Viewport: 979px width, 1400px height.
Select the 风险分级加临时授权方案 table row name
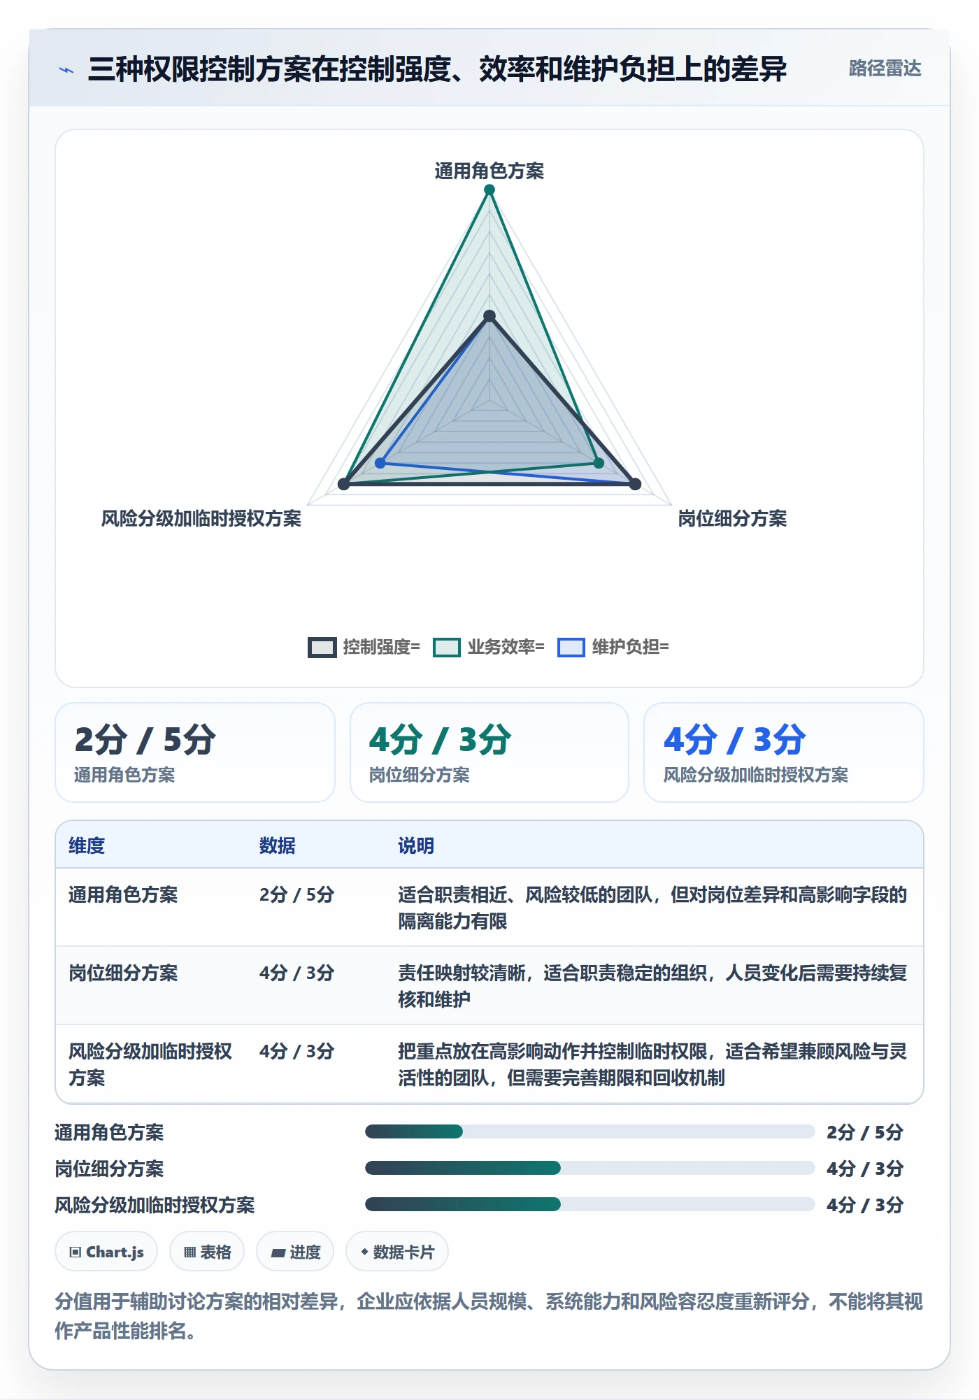tap(150, 1064)
